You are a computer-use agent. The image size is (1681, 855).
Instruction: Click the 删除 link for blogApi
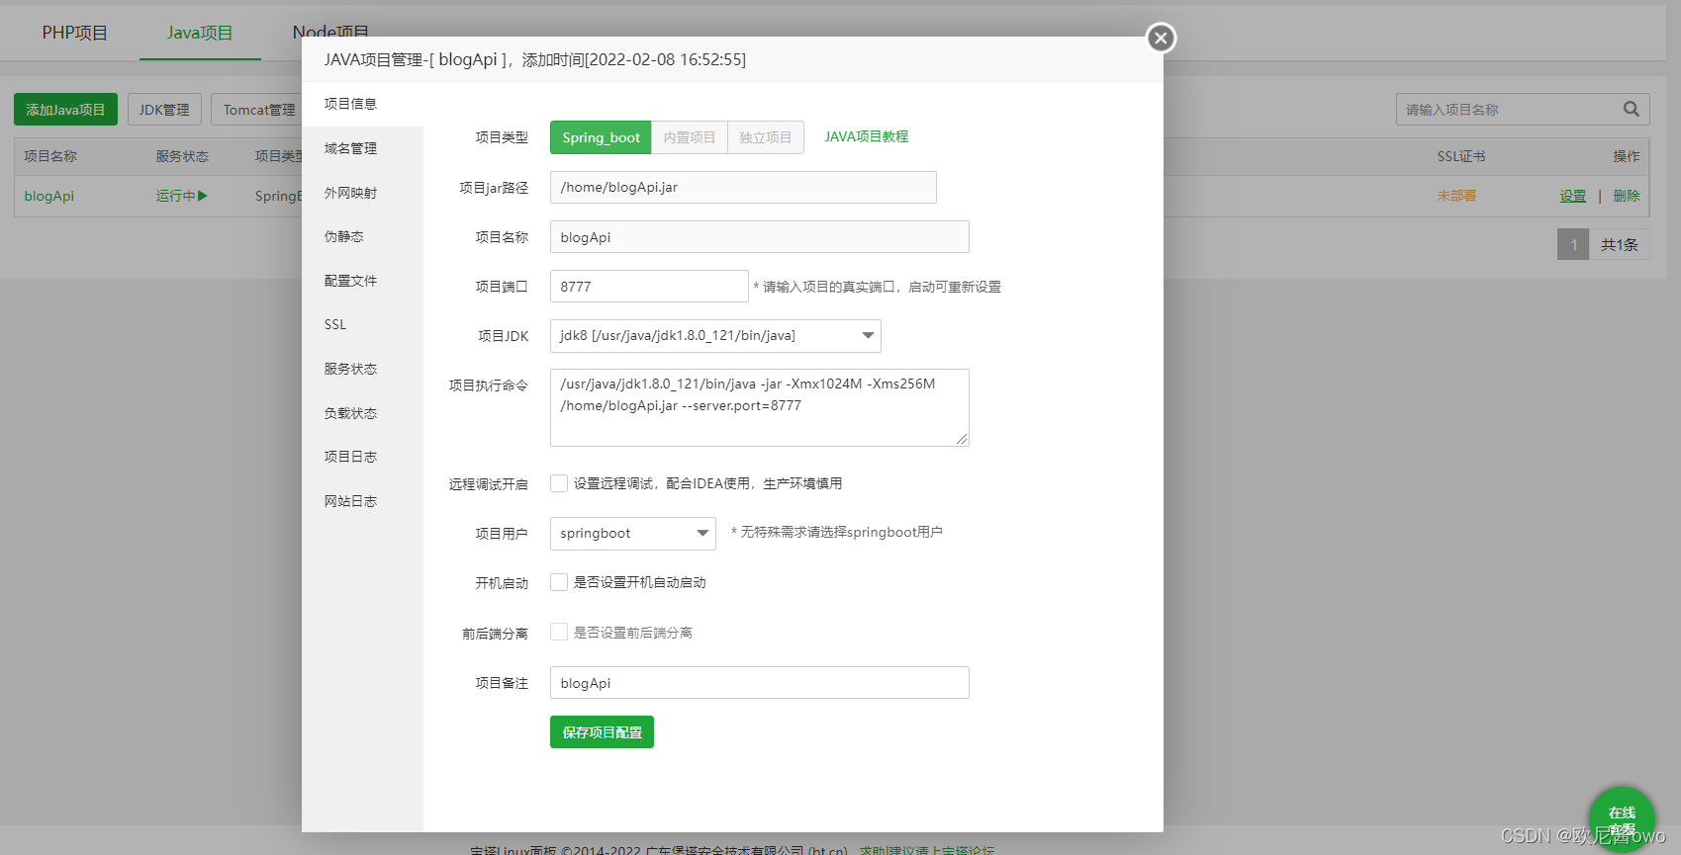click(x=1627, y=196)
